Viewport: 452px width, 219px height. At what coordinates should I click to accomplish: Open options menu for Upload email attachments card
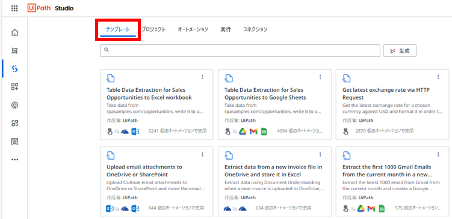[202, 154]
